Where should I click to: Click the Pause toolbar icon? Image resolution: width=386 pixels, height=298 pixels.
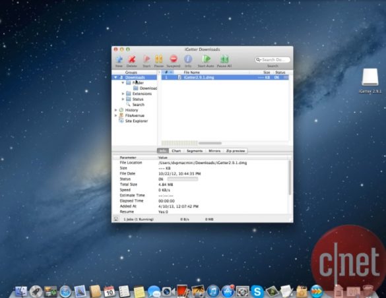(x=159, y=59)
